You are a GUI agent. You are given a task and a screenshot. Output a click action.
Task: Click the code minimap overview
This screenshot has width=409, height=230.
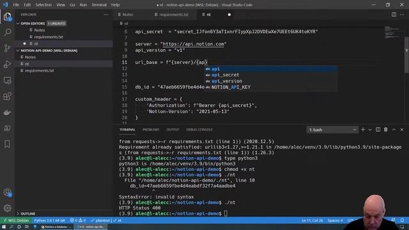click(x=392, y=33)
